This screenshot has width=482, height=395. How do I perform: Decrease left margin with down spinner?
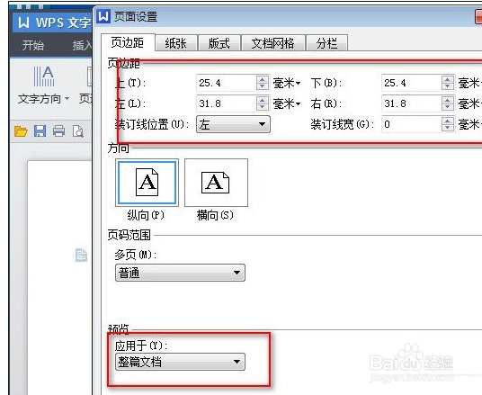pos(263,107)
